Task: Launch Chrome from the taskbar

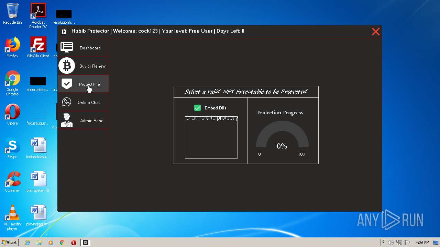Action: coord(62,243)
